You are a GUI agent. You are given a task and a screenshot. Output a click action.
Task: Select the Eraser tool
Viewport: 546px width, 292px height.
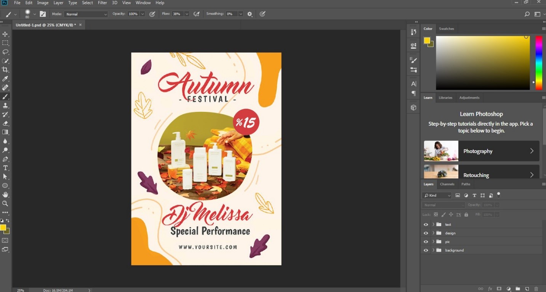click(x=5, y=123)
